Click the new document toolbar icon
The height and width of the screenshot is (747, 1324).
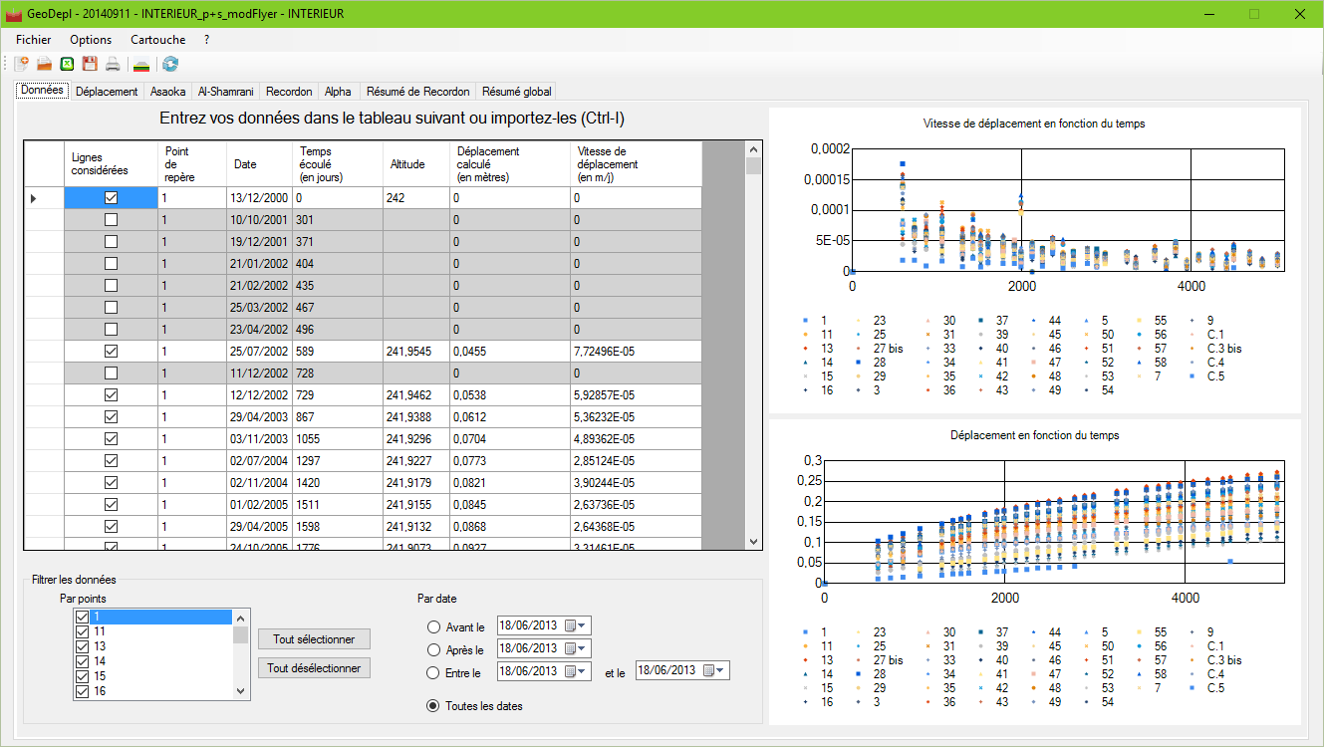coord(21,64)
